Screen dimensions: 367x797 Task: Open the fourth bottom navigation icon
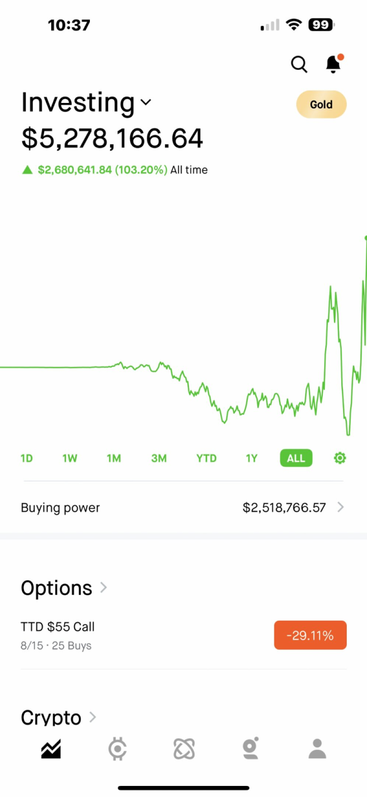(x=250, y=749)
